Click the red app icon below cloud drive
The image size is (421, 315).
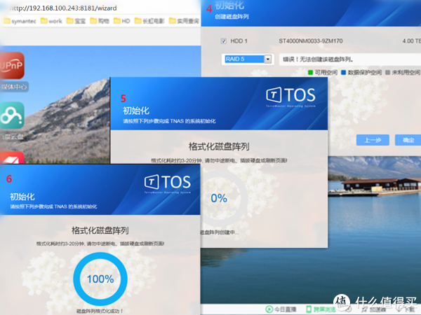(12, 157)
